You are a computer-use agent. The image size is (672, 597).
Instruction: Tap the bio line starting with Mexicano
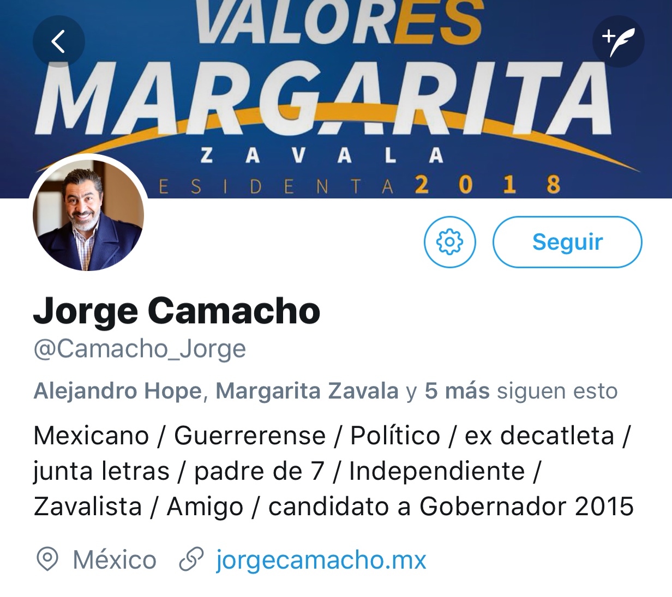point(332,436)
